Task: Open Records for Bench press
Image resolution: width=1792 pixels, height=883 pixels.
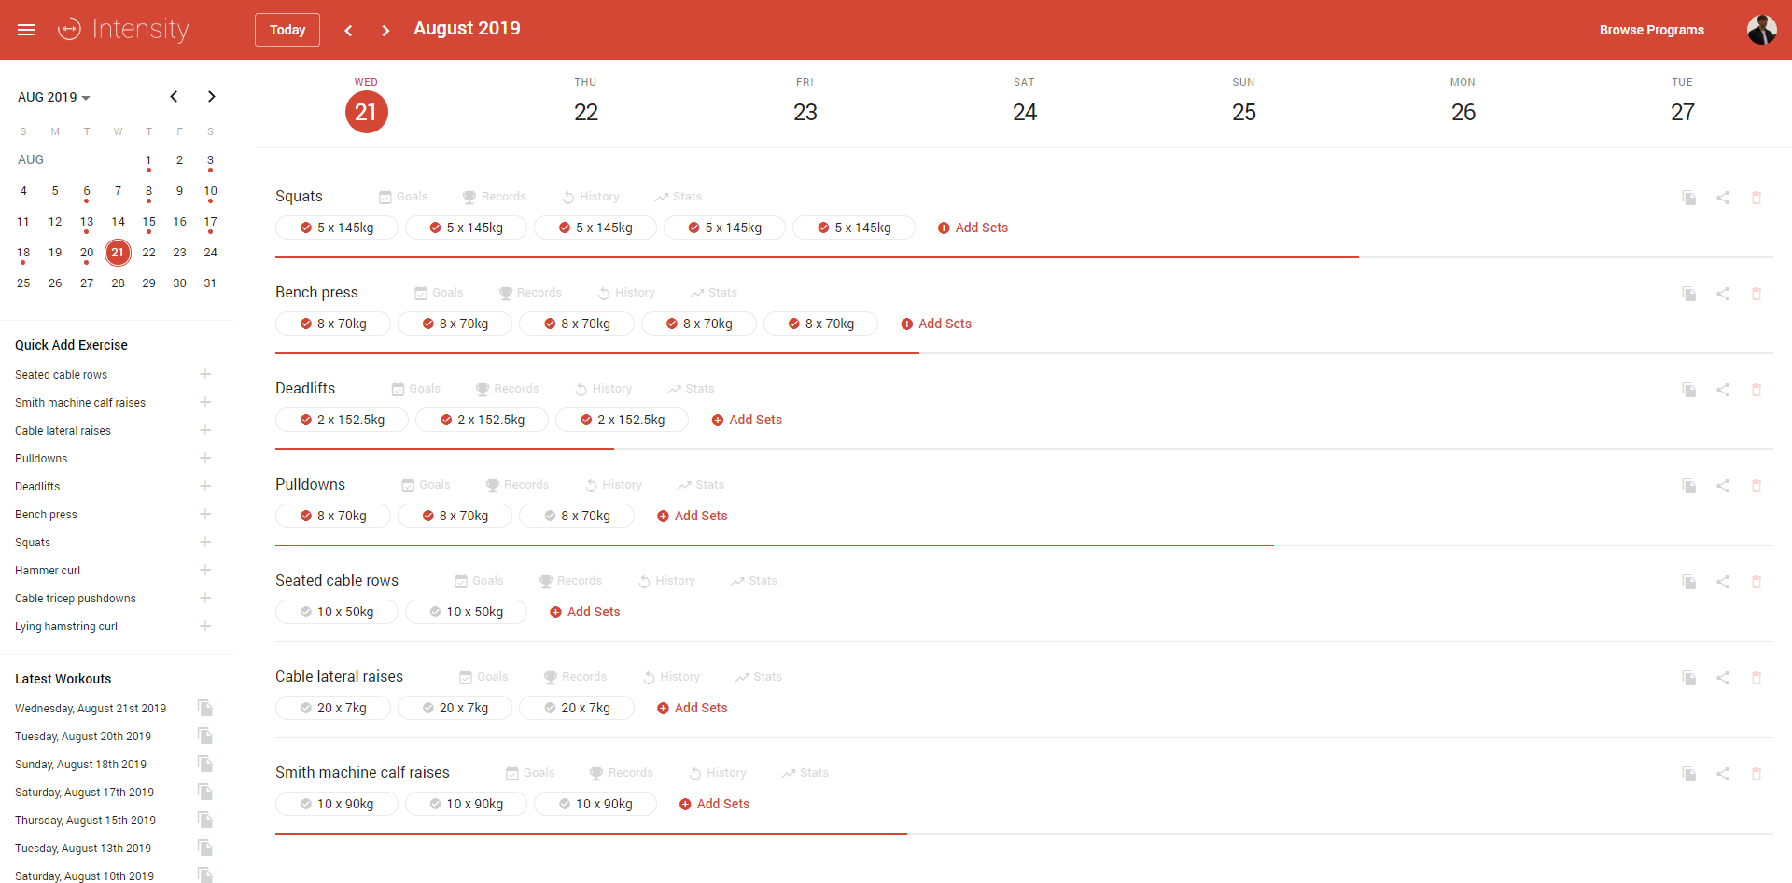Action: click(530, 293)
